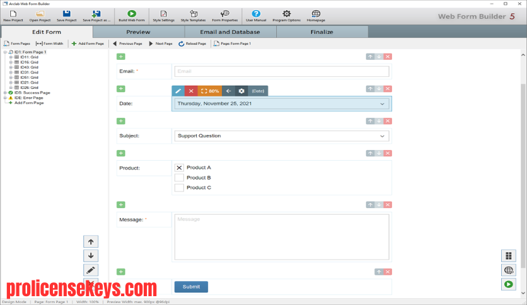Click the green plus above the Subject row
The image size is (527, 305).
pyautogui.click(x=121, y=121)
